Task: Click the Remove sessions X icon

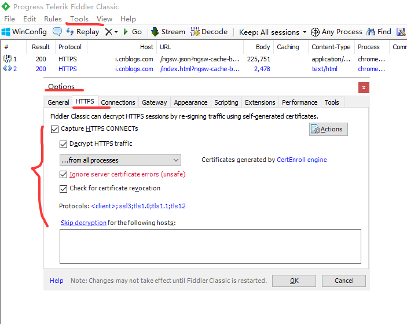Action: (x=108, y=32)
